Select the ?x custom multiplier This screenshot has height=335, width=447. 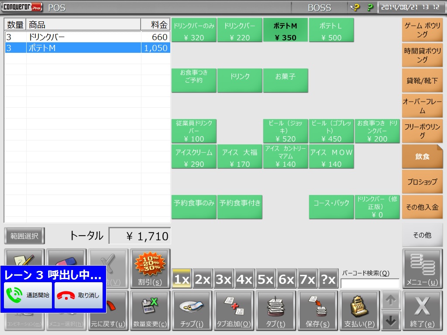pos(328,279)
